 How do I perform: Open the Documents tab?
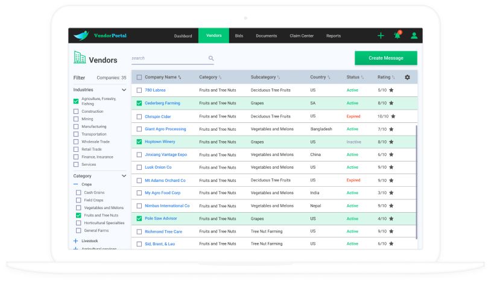pos(267,36)
